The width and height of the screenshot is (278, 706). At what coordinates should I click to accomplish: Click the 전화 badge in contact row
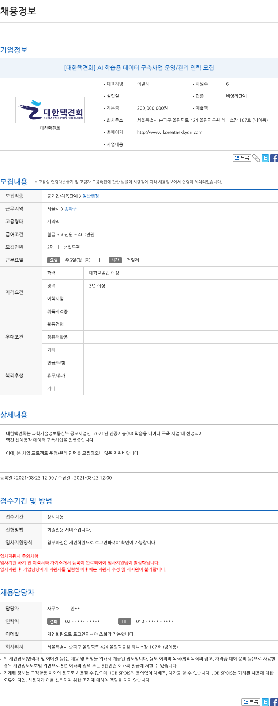point(54,621)
